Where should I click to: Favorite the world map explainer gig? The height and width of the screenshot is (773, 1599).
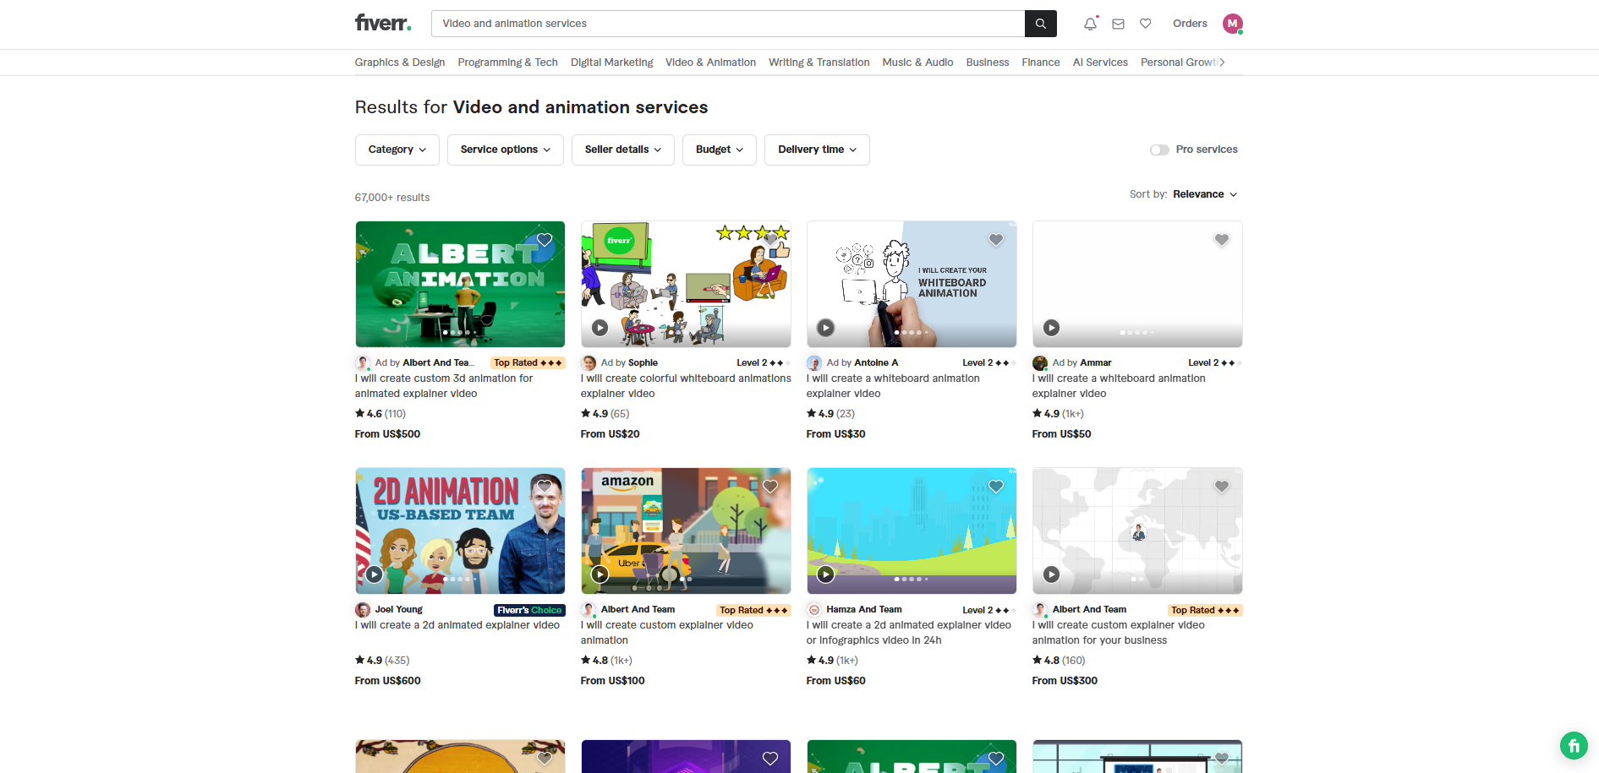pos(1222,487)
